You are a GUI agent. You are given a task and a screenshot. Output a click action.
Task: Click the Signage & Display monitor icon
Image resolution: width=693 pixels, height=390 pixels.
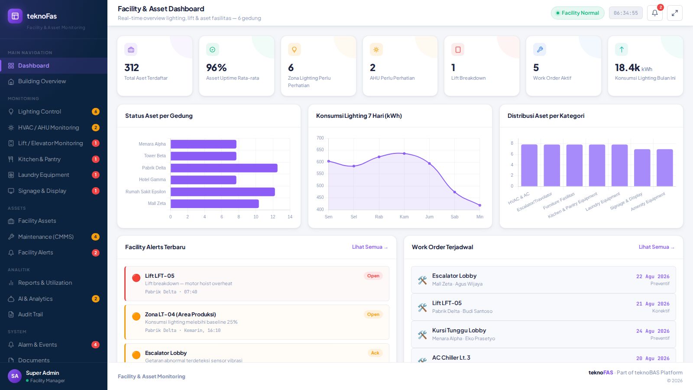pos(11,191)
